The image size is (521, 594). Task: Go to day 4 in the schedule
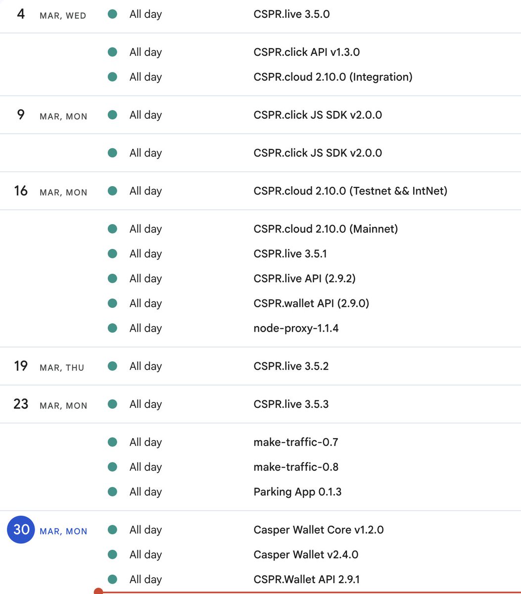[21, 14]
